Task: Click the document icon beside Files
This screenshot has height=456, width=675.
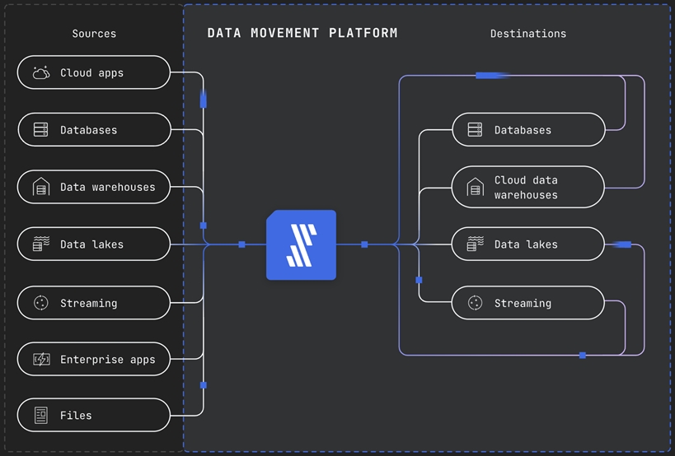Action: 41,416
